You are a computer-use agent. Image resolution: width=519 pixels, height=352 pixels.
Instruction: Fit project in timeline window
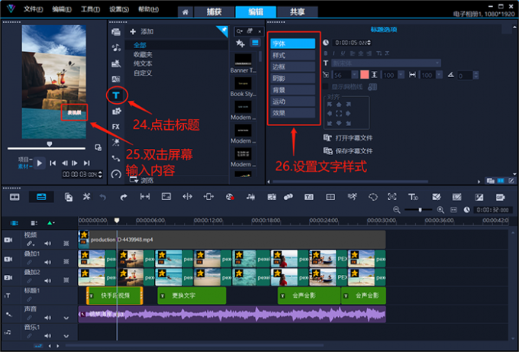tap(453, 210)
